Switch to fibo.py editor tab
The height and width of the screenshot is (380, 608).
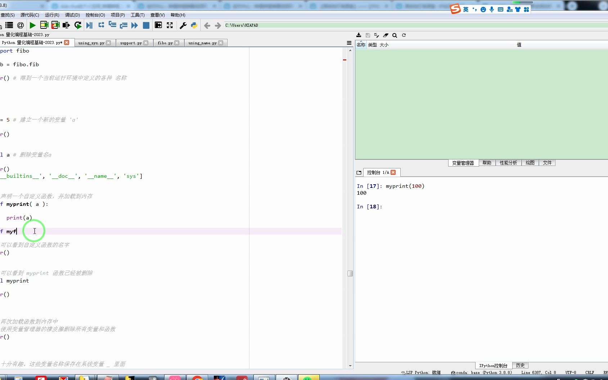165,43
